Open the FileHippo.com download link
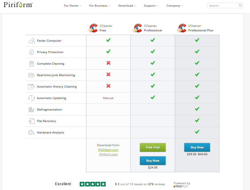The height and width of the screenshot is (190, 250). tap(108, 150)
